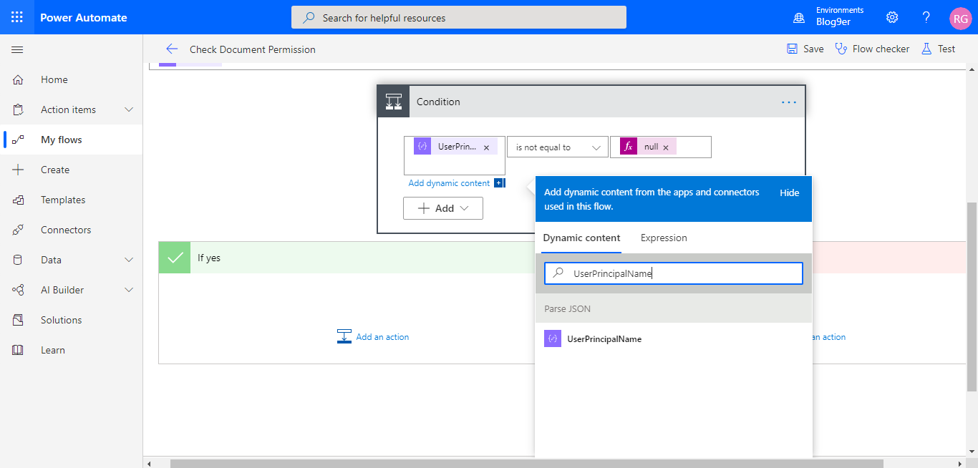Open the app launcher waffle icon

(x=17, y=17)
